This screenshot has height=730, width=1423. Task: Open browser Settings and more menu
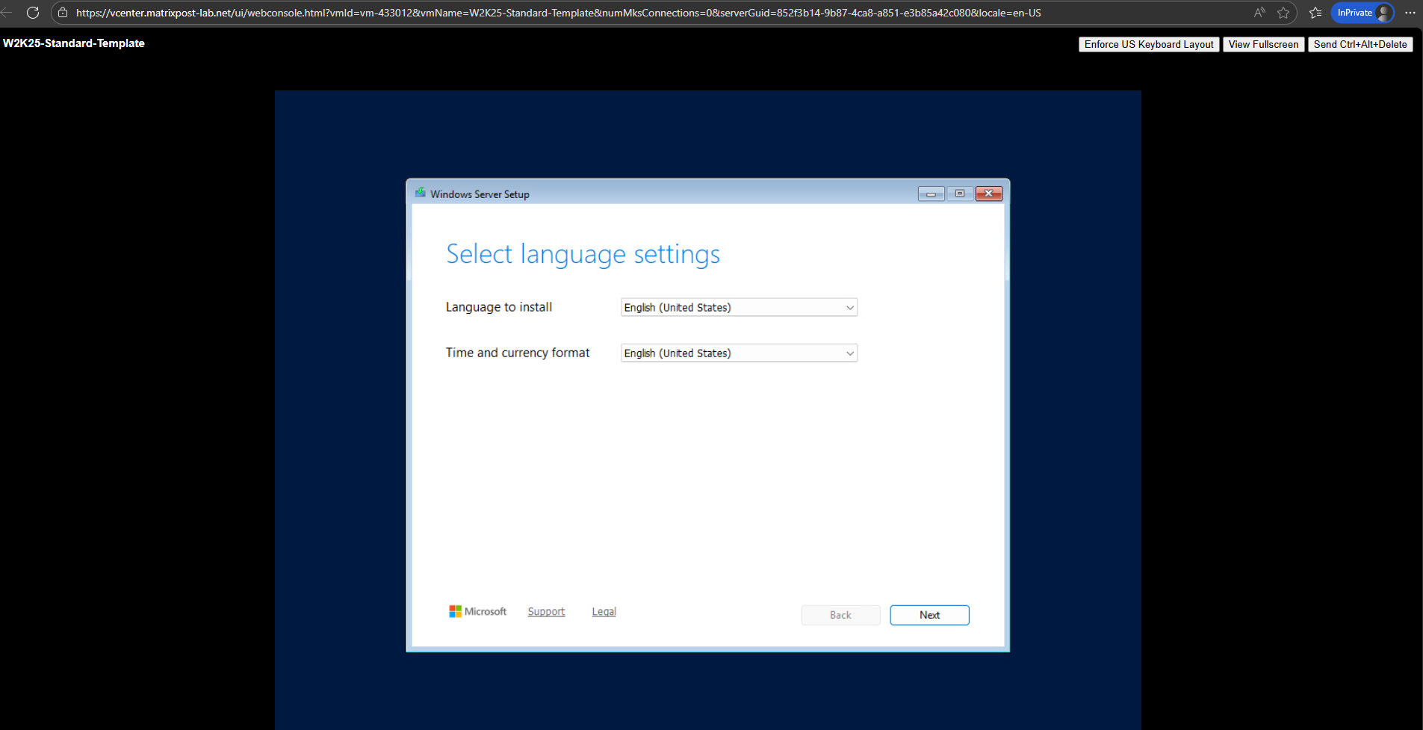[1410, 13]
